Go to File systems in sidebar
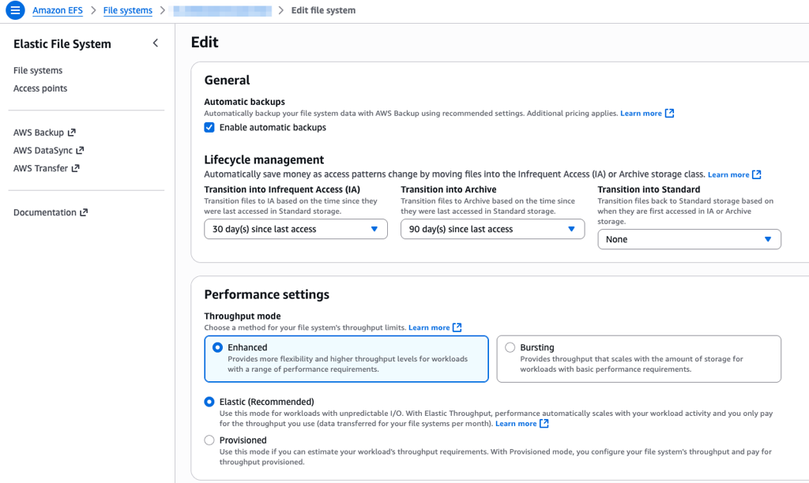The height and width of the screenshot is (483, 809). pyautogui.click(x=38, y=70)
